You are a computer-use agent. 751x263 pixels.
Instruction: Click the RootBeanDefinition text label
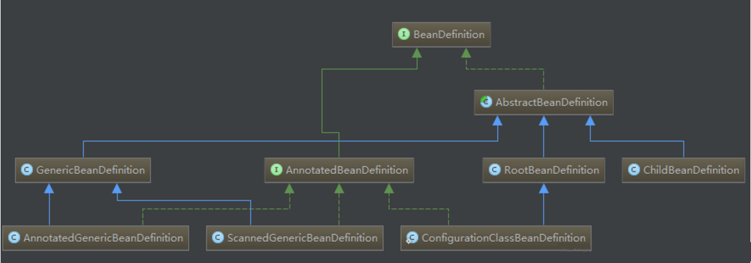point(552,170)
